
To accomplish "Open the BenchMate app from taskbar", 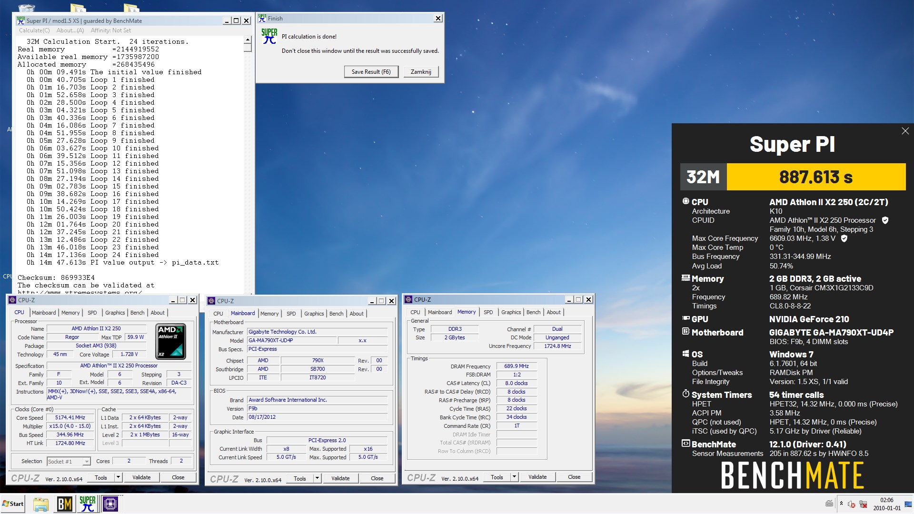I will 64,504.
